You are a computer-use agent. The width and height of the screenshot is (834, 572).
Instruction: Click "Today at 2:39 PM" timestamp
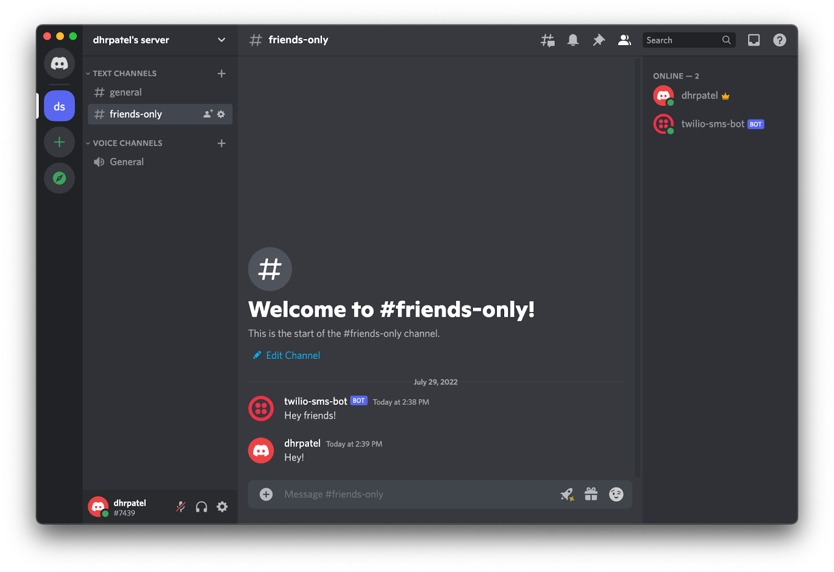point(354,444)
